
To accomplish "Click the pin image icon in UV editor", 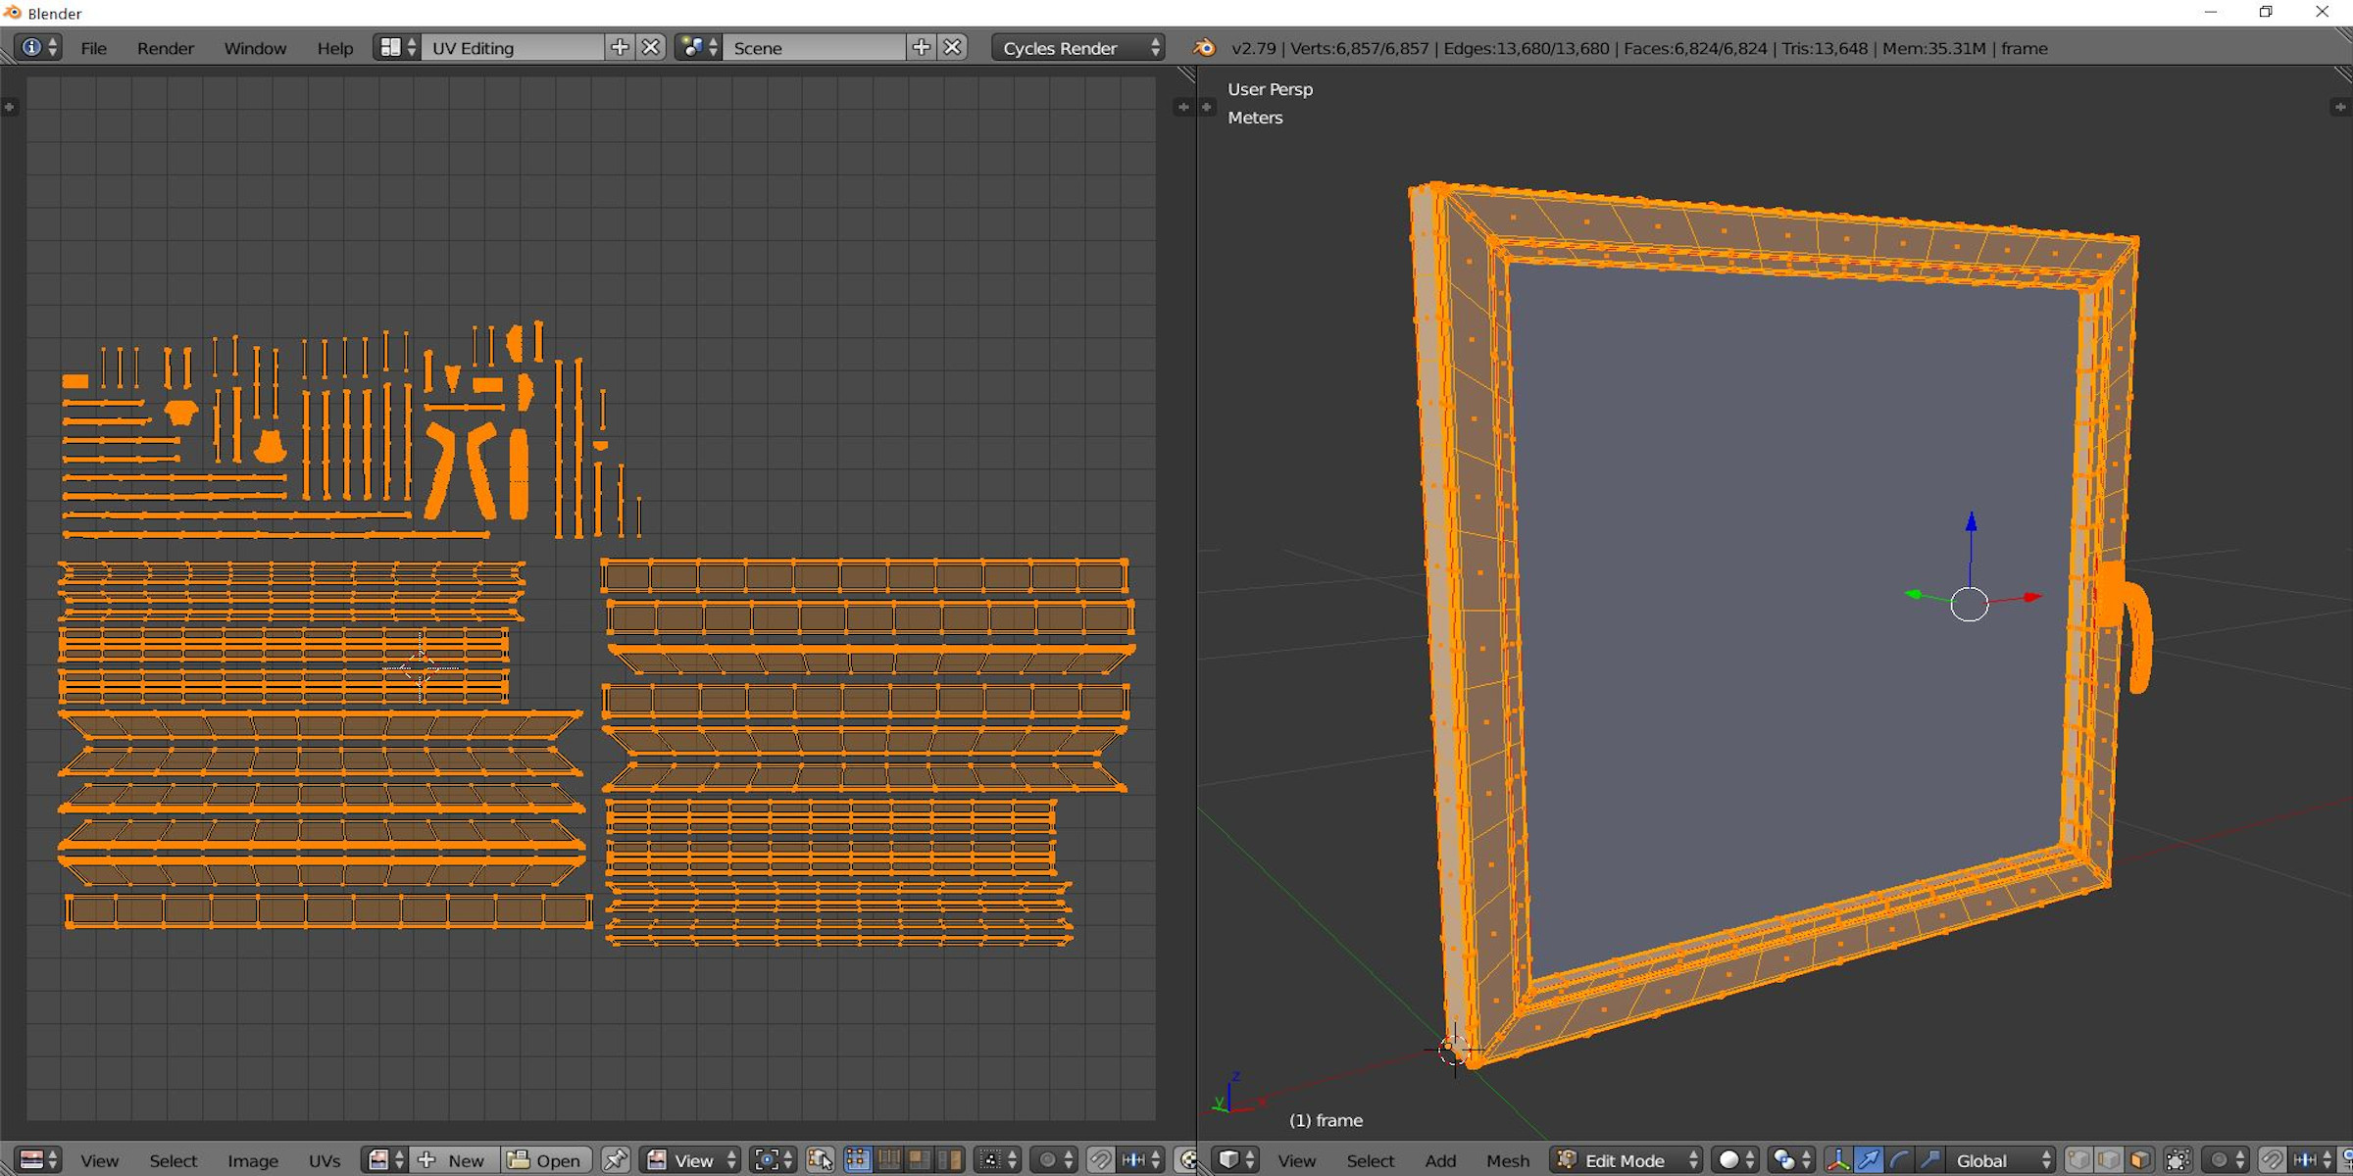I will [x=615, y=1160].
